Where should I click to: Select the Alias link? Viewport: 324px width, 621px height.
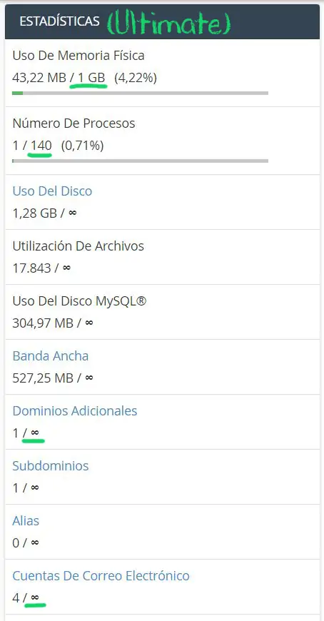pyautogui.click(x=26, y=520)
